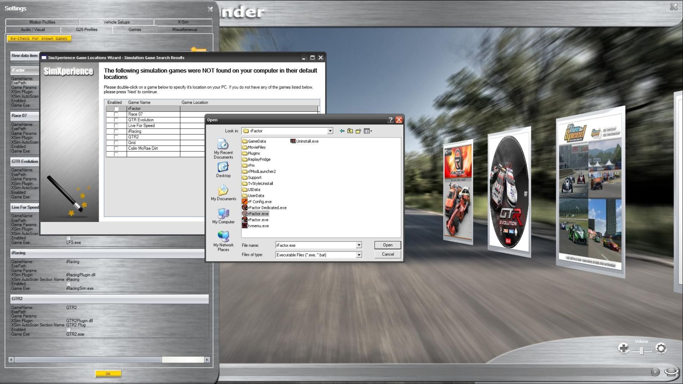Open My Computer in places bar

coord(223,216)
